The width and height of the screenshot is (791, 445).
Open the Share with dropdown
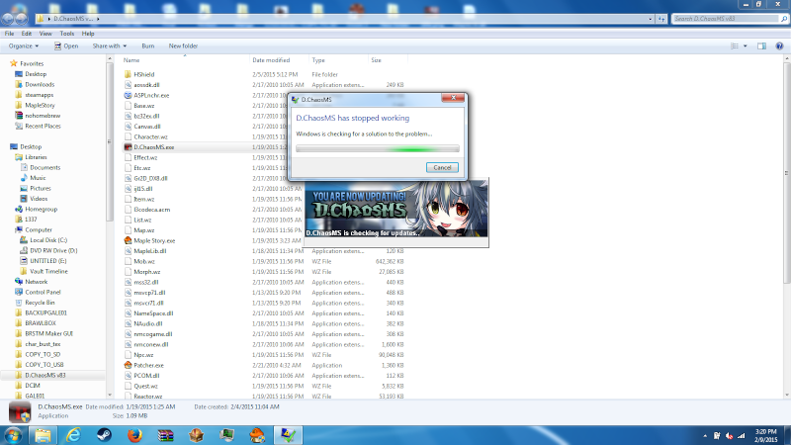point(110,45)
